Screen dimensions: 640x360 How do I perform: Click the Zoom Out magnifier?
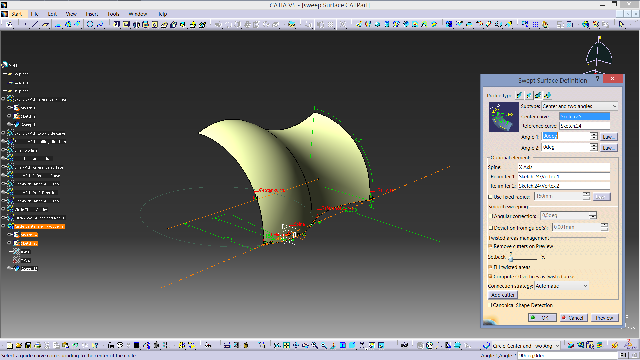(x=324, y=345)
